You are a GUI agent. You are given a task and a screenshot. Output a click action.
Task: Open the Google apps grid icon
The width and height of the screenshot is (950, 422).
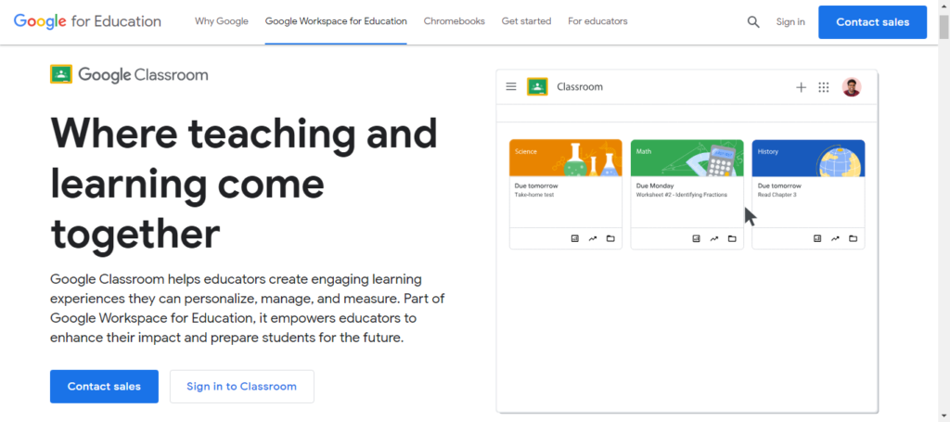tap(824, 87)
